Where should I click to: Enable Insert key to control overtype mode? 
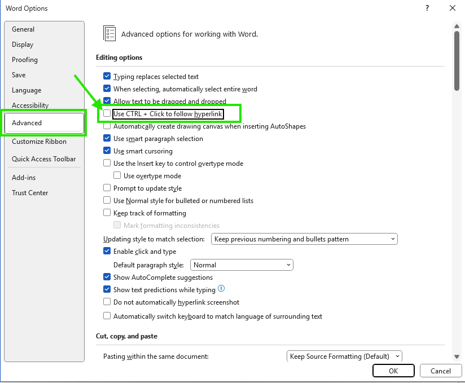[x=107, y=163]
